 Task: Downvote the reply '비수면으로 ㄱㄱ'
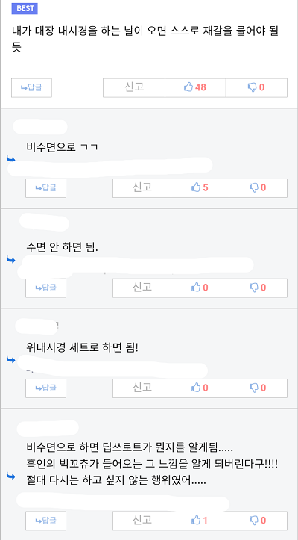coord(258,188)
